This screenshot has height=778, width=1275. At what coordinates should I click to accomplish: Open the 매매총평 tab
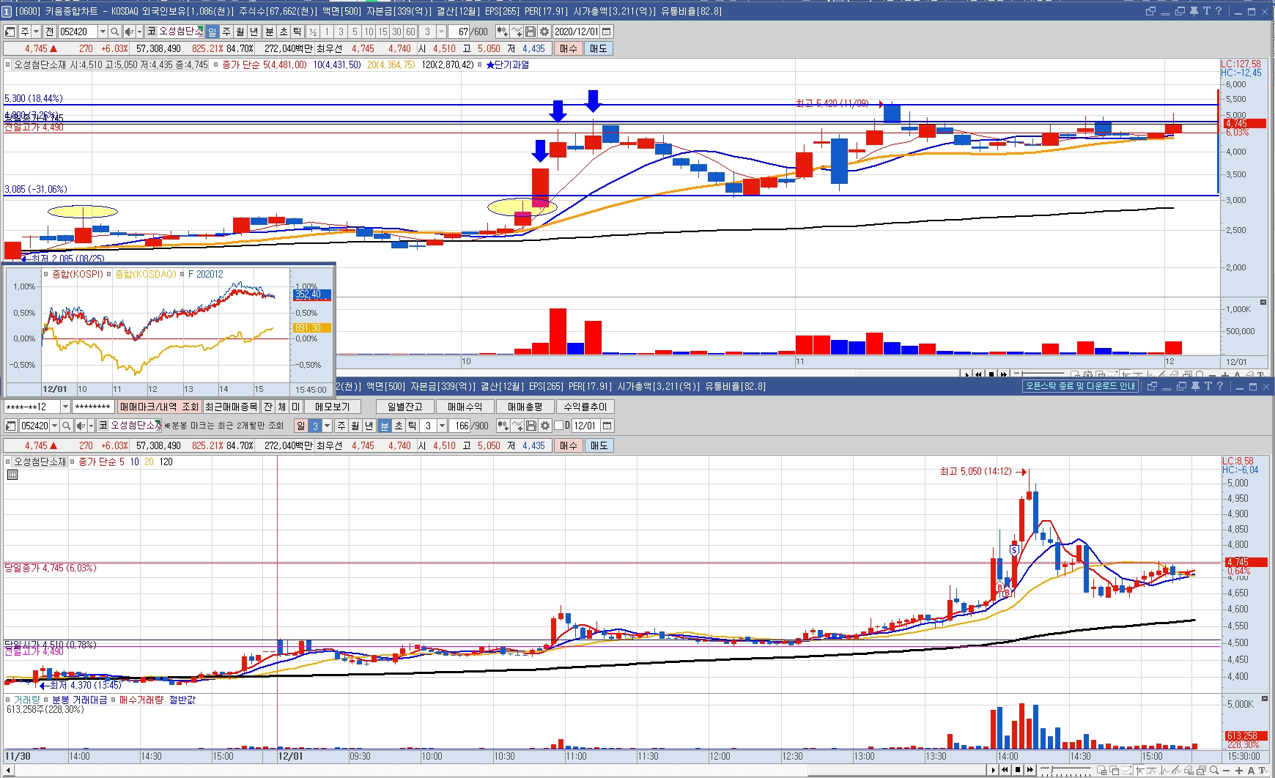pyautogui.click(x=525, y=407)
